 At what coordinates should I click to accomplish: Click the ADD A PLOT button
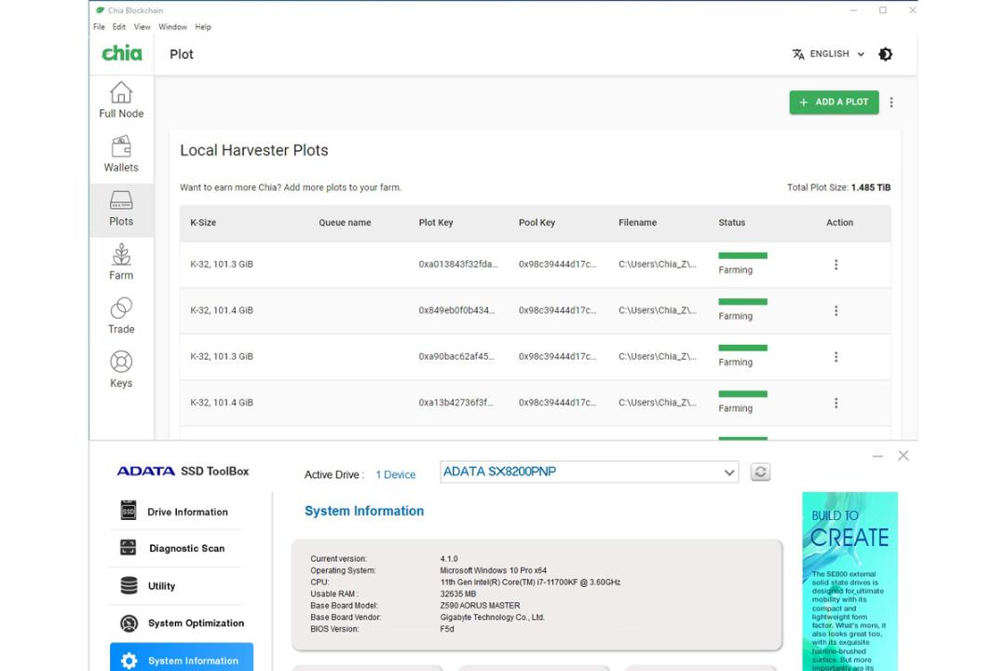pos(834,103)
